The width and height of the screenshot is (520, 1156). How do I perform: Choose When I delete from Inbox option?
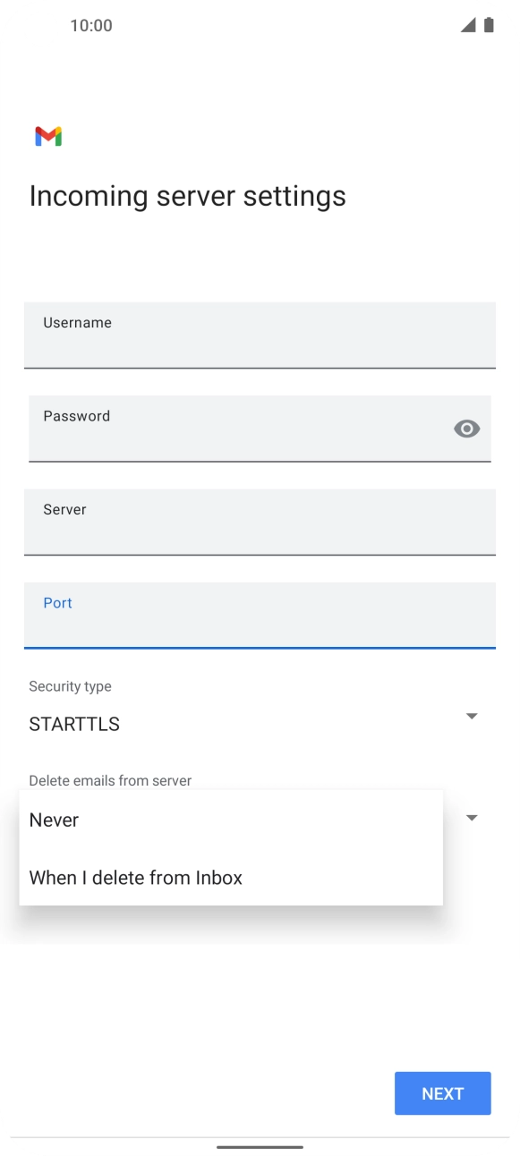(135, 878)
